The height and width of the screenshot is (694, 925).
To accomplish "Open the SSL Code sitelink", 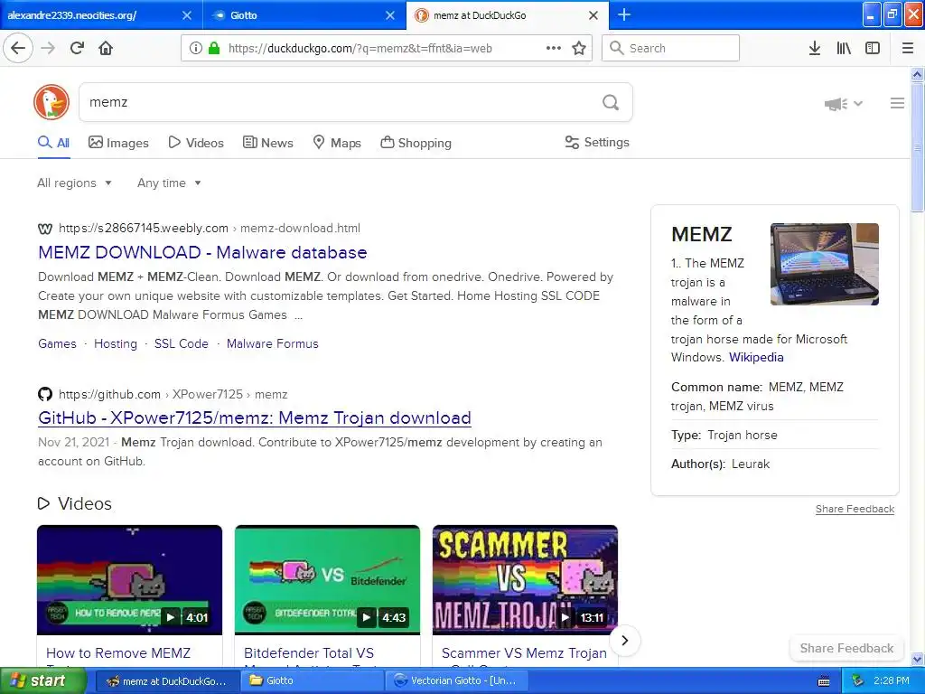I will (x=181, y=343).
